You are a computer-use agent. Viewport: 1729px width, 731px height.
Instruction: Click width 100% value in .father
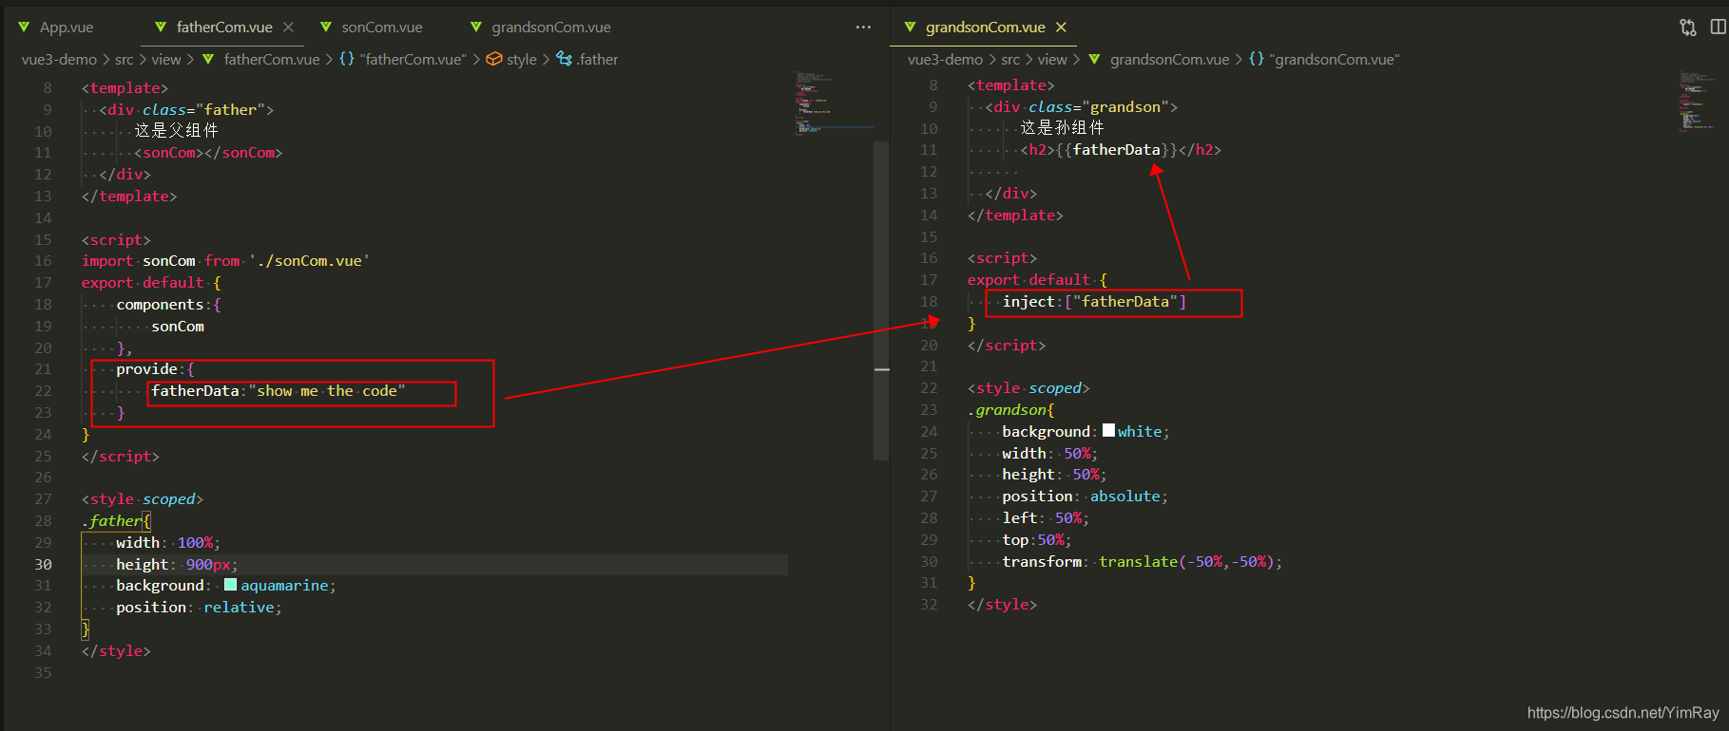point(195,542)
